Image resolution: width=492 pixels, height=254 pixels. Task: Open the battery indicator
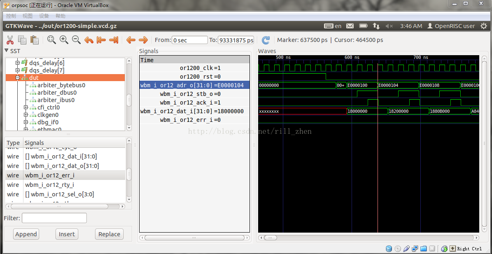point(364,26)
